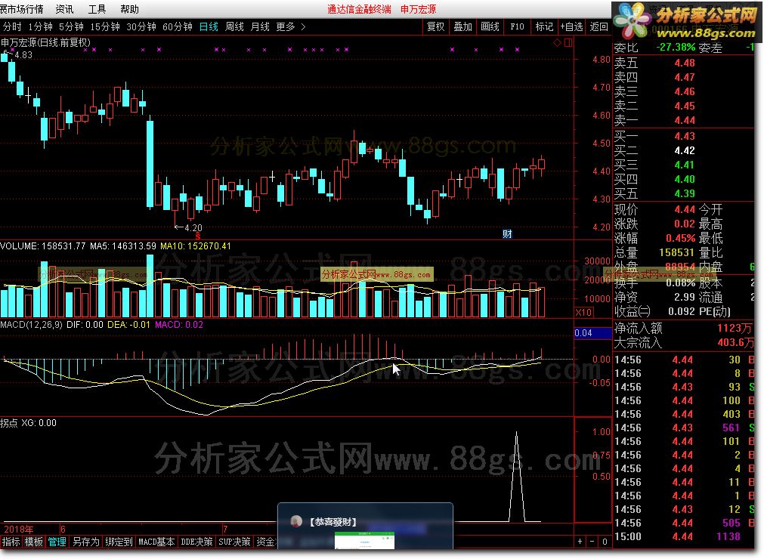Click the 委比 -27.38% value
This screenshot has height=559, width=764.
point(676,48)
